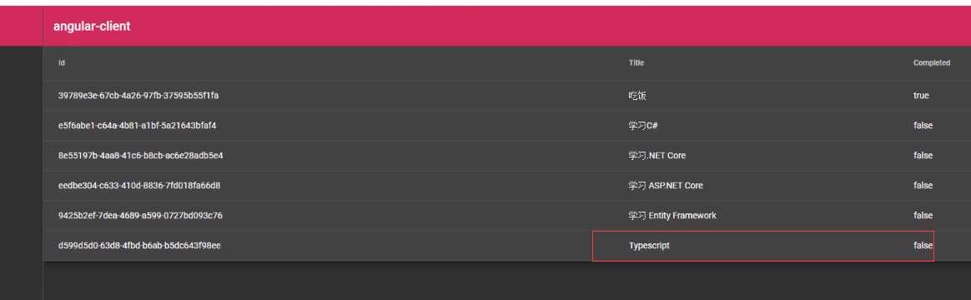The width and height of the screenshot is (971, 300).
Task: Click the title cell 吃饭
Action: [x=637, y=95]
